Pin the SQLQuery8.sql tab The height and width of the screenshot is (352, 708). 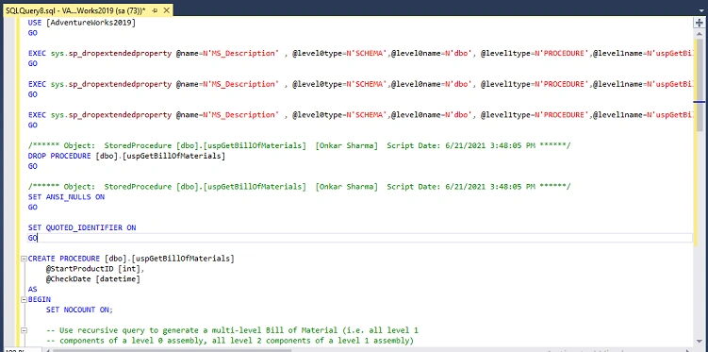tap(155, 10)
